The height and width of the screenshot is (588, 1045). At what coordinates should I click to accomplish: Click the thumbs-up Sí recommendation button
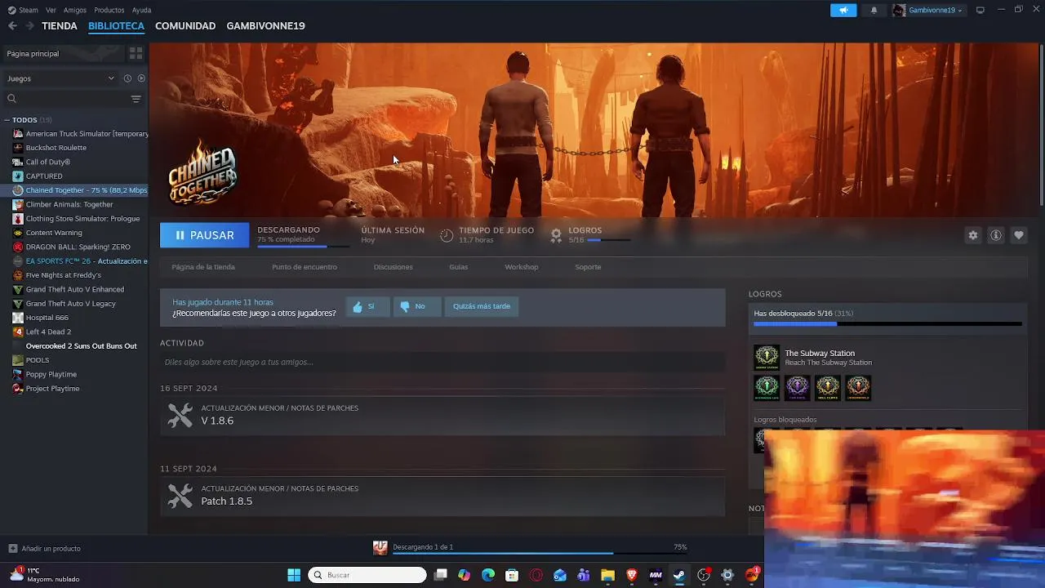coord(367,306)
